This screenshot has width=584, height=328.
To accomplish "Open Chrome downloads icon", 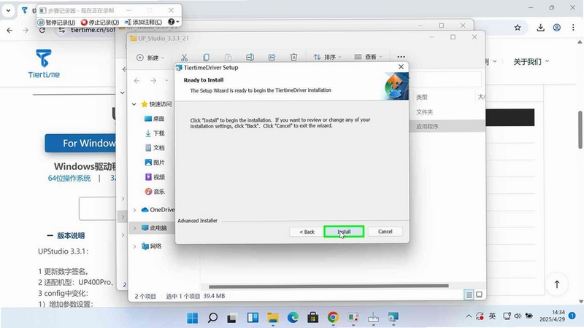I will tap(540, 28).
